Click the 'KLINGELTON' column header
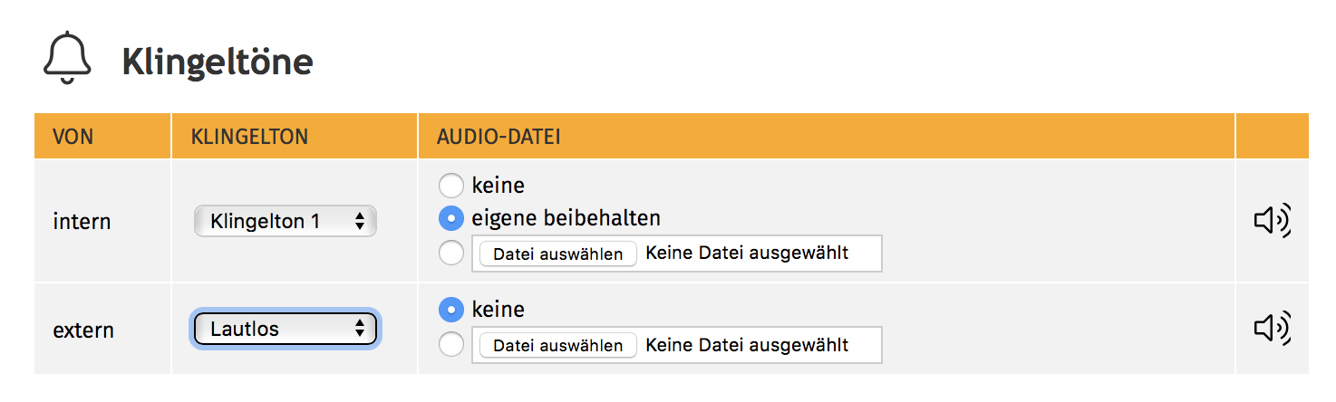The height and width of the screenshot is (402, 1336). 249,138
